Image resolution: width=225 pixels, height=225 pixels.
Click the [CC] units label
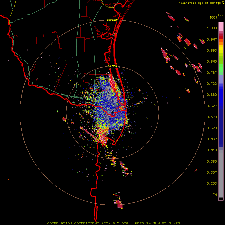(213, 17)
